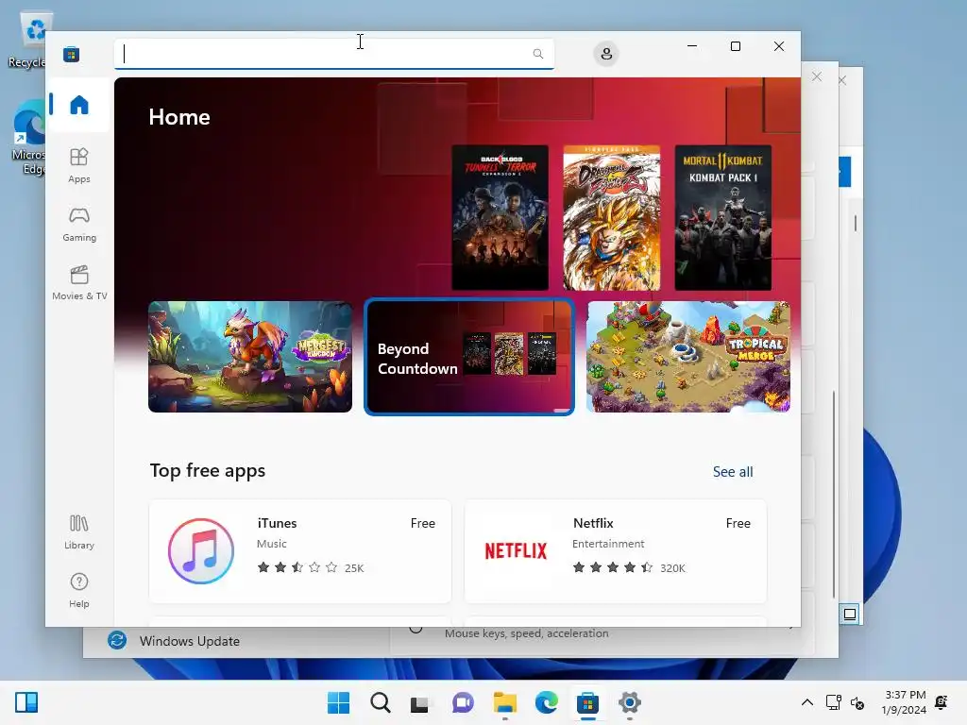Minimize the Microsoft Store window
Screen dimensions: 967x725
pyautogui.click(x=692, y=46)
